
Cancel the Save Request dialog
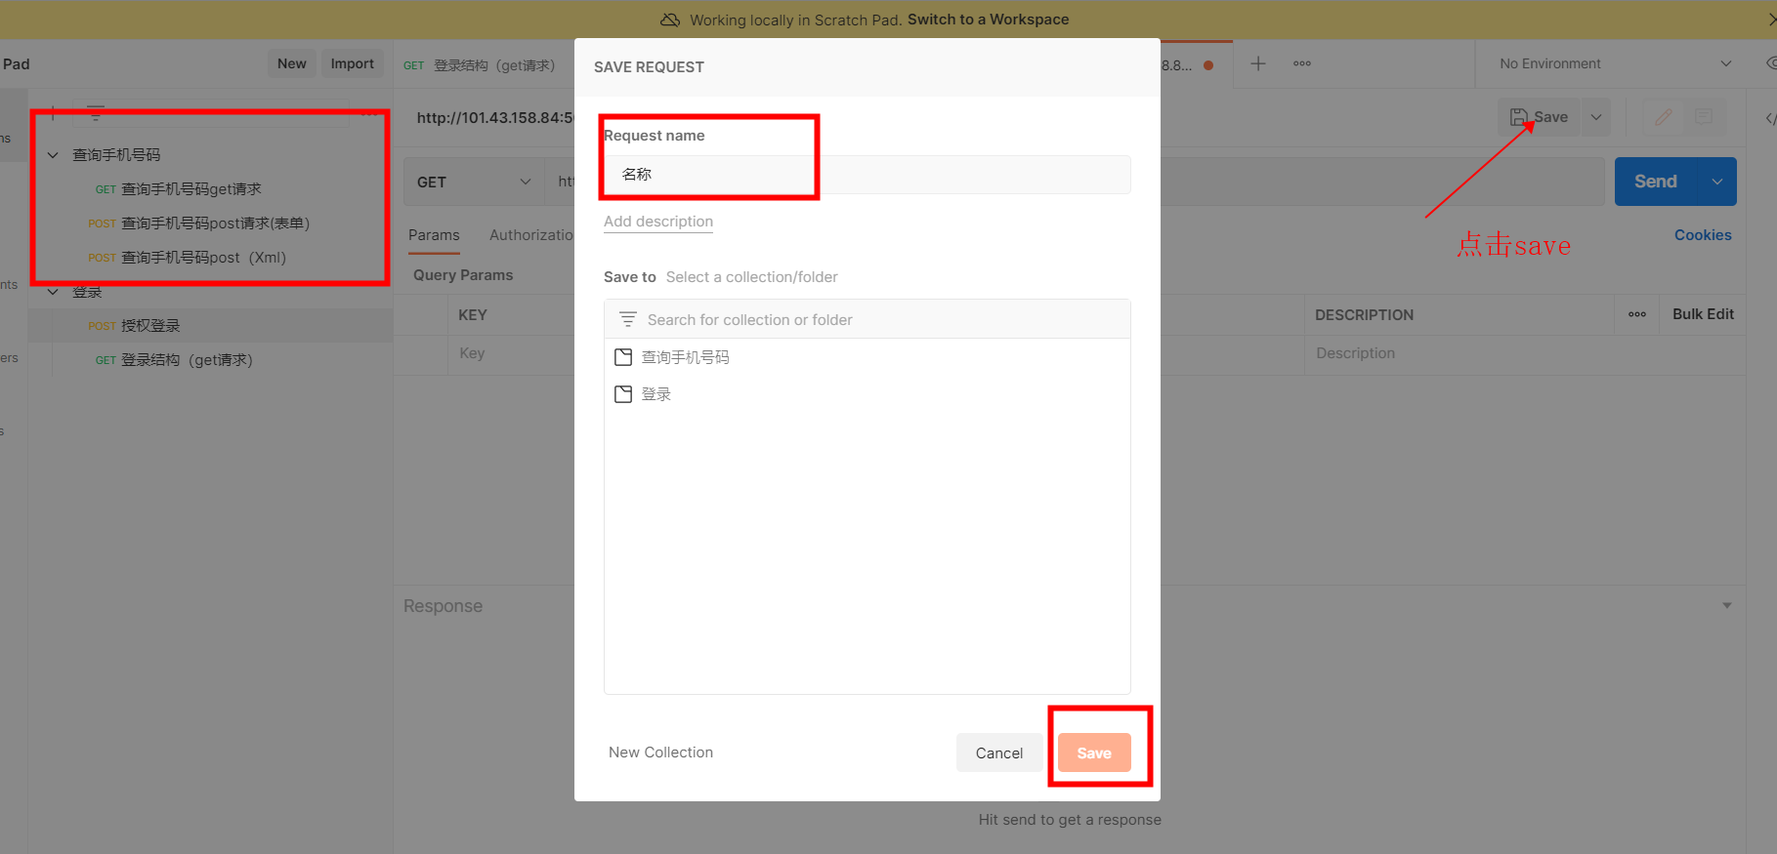pos(999,752)
